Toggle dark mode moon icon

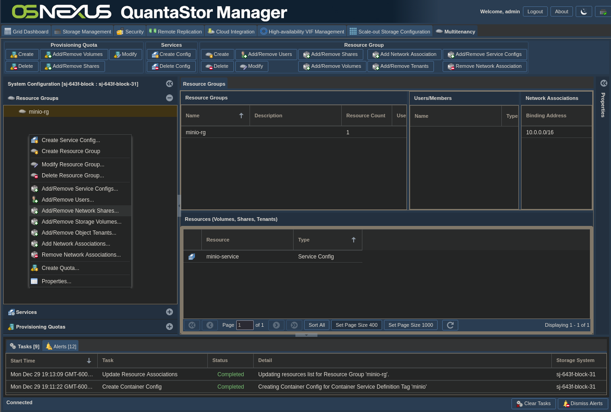(x=583, y=11)
